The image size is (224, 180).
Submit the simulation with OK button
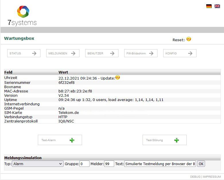coord(201,164)
